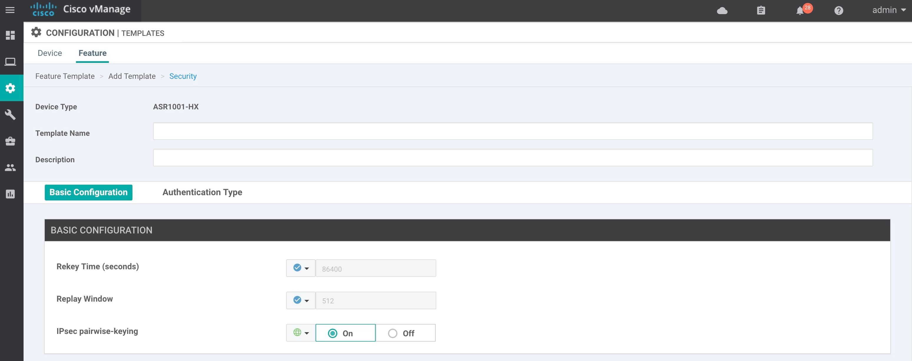This screenshot has width=912, height=361.
Task: Click the TEMPLATES page title text
Action: click(x=143, y=33)
